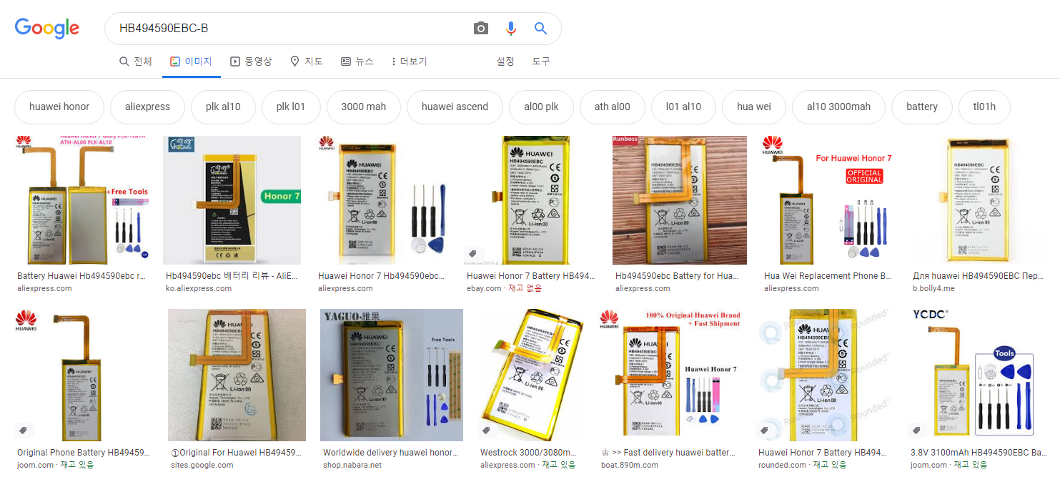Viewport: 1060px width, 477px height.
Task: Open 'Hb494590ebc 배터리 리뷰 - AliE...' title
Action: (x=232, y=276)
